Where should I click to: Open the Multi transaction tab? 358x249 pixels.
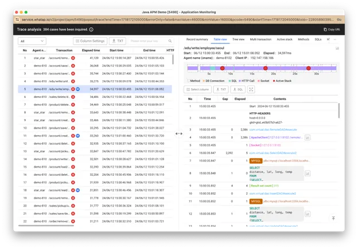pos(260,39)
